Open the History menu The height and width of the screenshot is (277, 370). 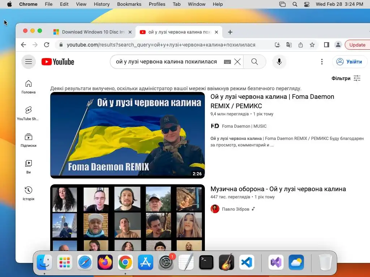pos(102,4)
